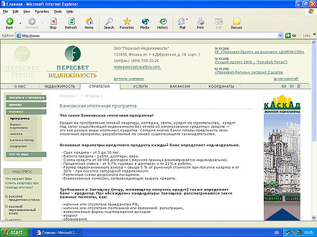317x237 pixels.
Task: Print the page with Print icon
Action: pyautogui.click(x=200, y=23)
